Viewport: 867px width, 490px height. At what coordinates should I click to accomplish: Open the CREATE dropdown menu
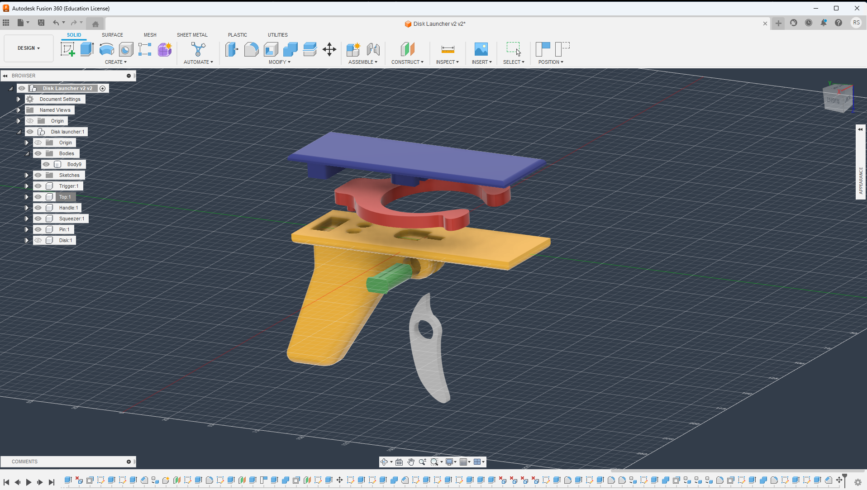pyautogui.click(x=116, y=62)
